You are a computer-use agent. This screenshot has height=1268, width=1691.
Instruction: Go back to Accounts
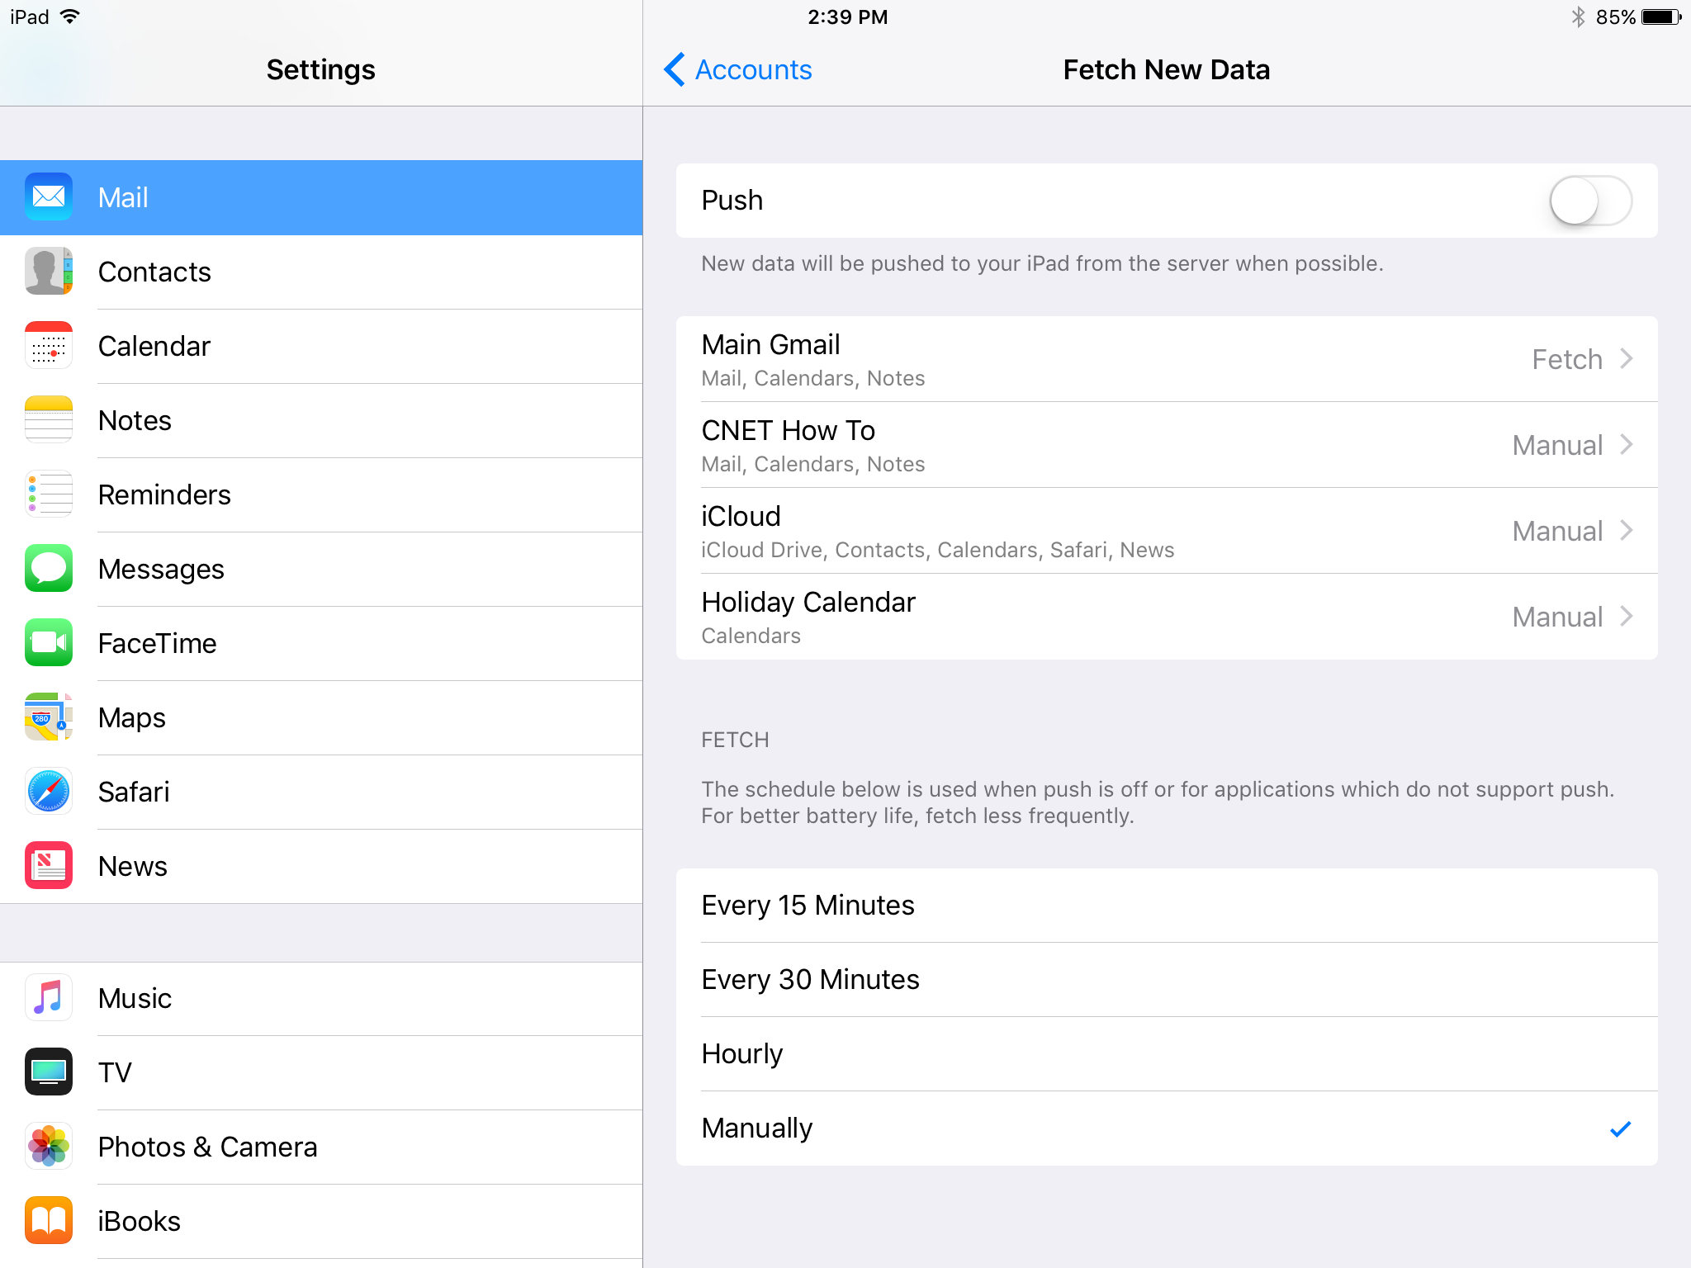tap(738, 69)
